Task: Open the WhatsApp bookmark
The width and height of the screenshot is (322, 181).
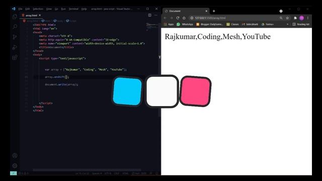Action: (x=185, y=24)
